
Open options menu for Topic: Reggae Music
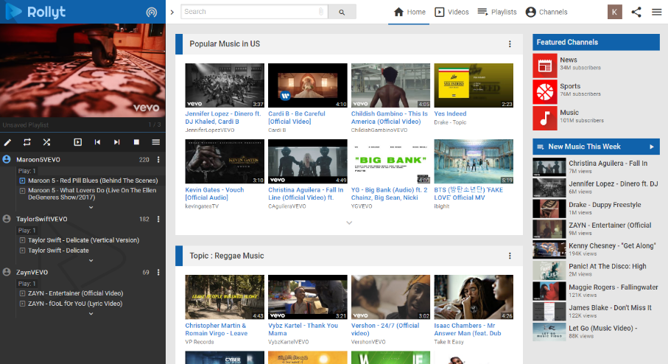(x=510, y=256)
